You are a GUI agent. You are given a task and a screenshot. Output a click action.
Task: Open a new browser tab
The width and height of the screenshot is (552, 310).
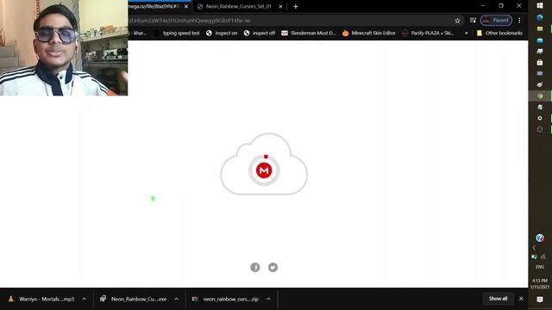point(295,6)
